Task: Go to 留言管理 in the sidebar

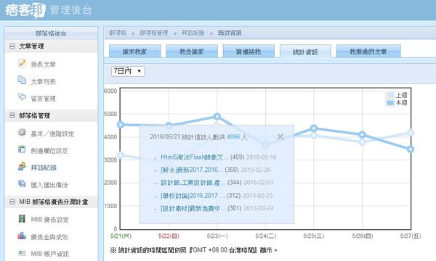Action: coord(44,99)
